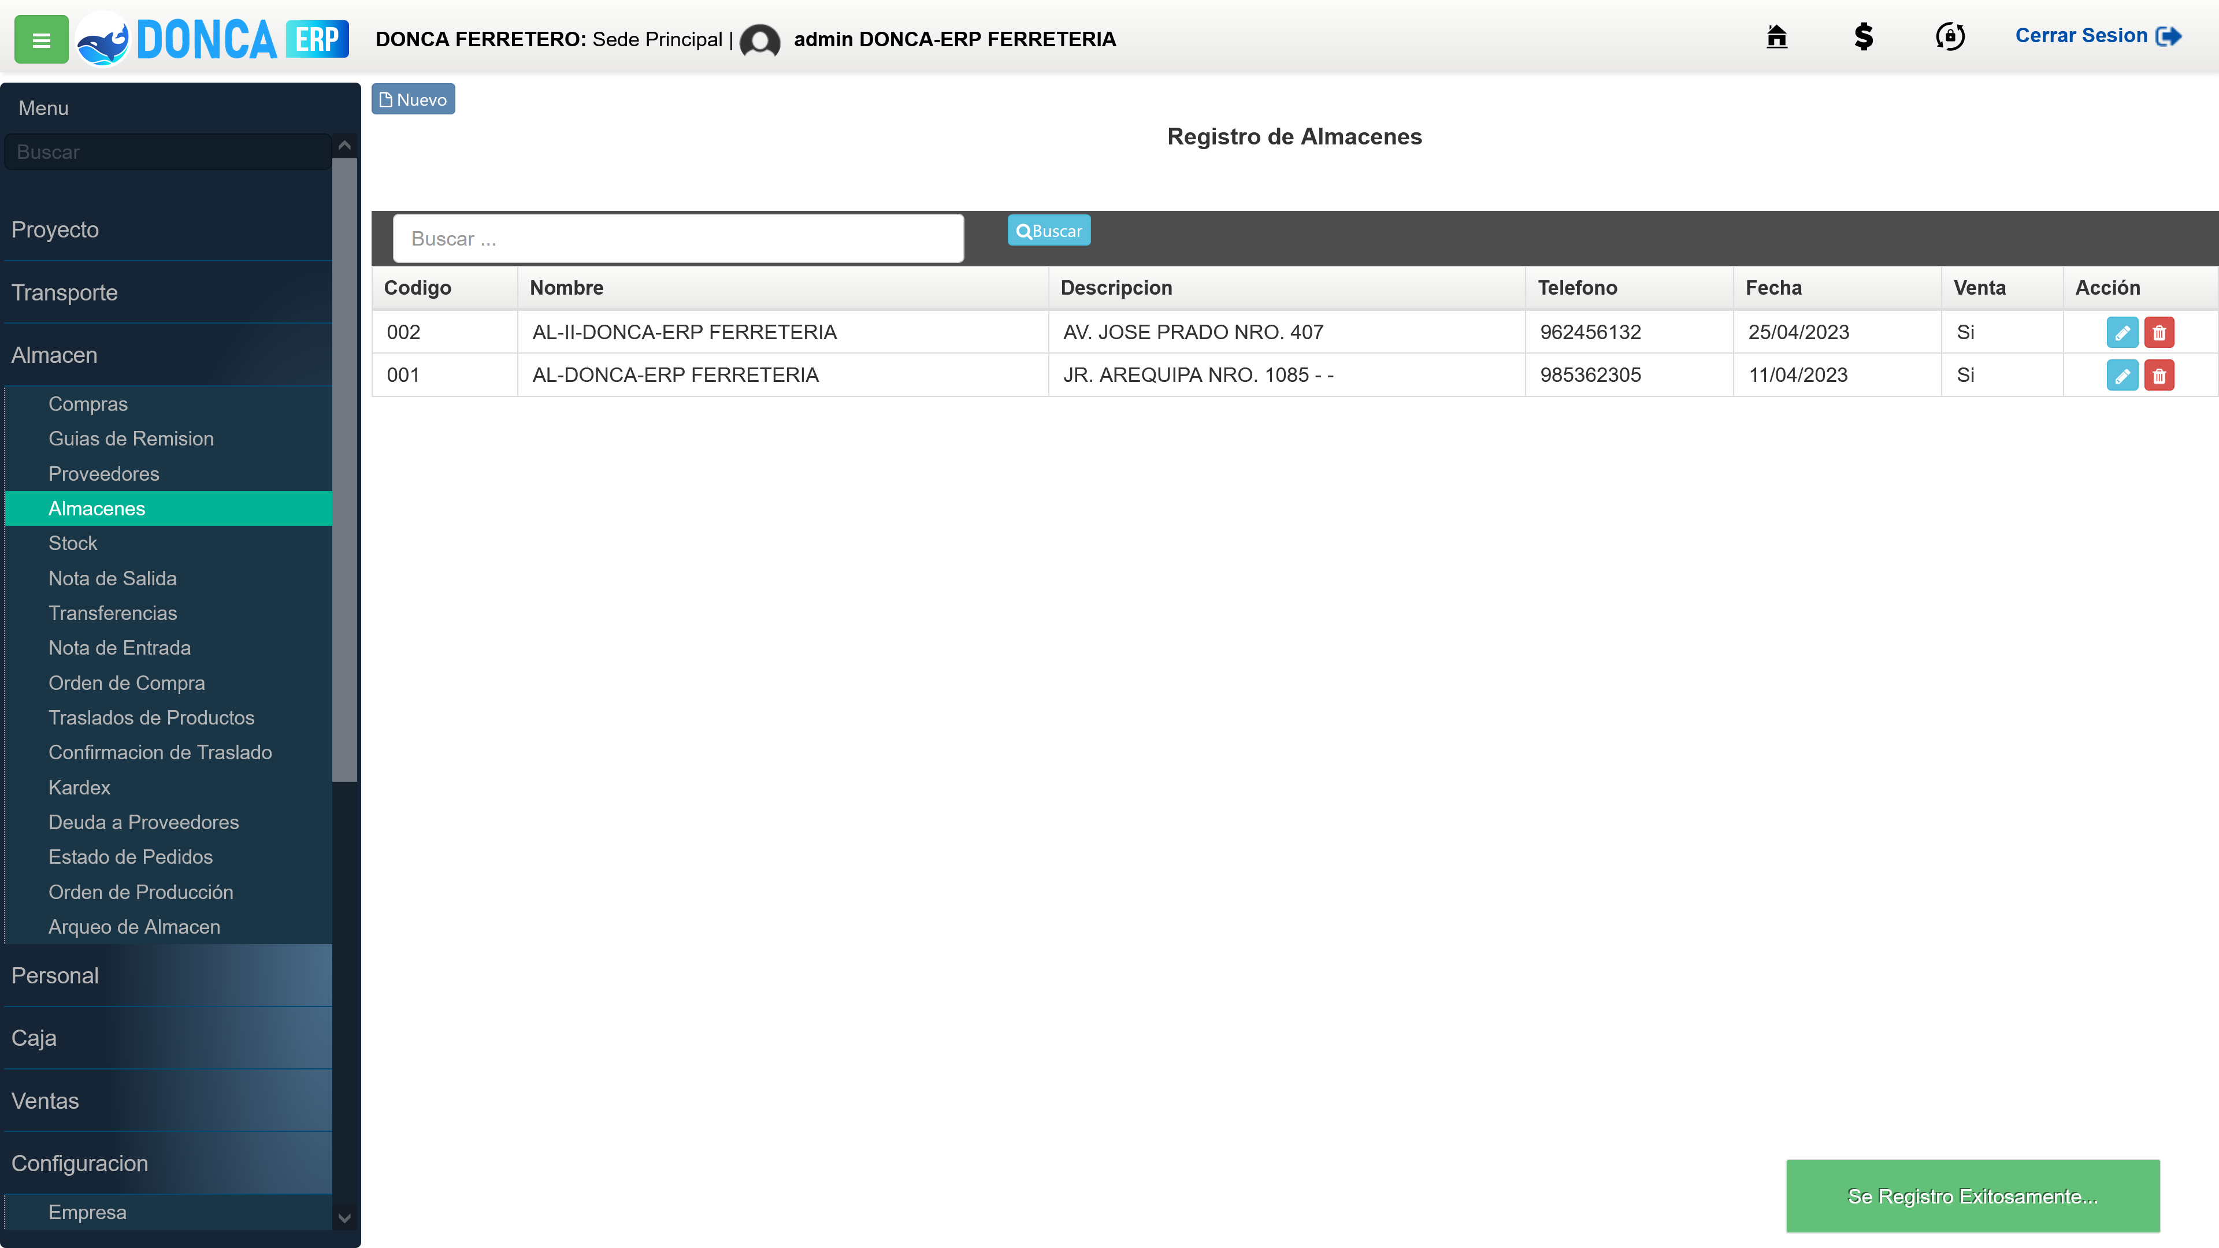Open Empresa under Configuracion
Viewport: 2219px width, 1248px height.
click(168, 1213)
